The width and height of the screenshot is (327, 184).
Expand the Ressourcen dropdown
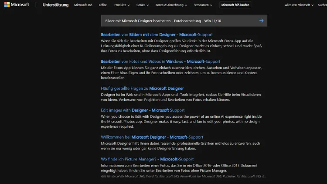point(203,5)
